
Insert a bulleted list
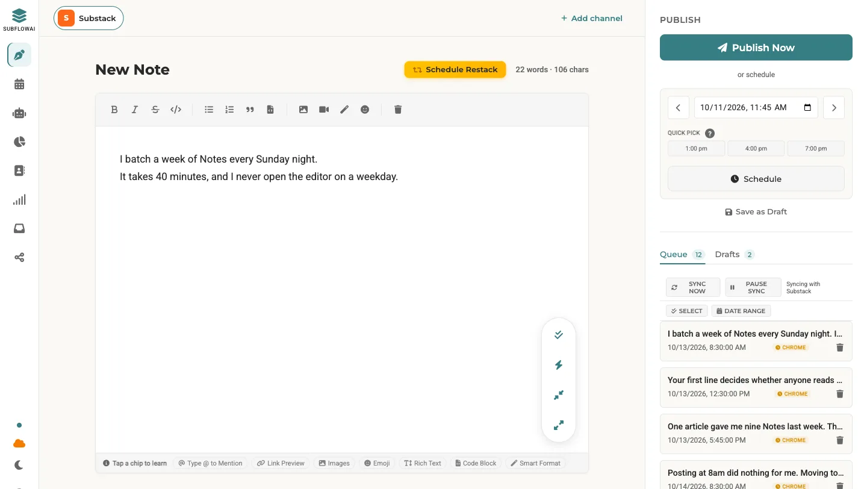pos(209,110)
